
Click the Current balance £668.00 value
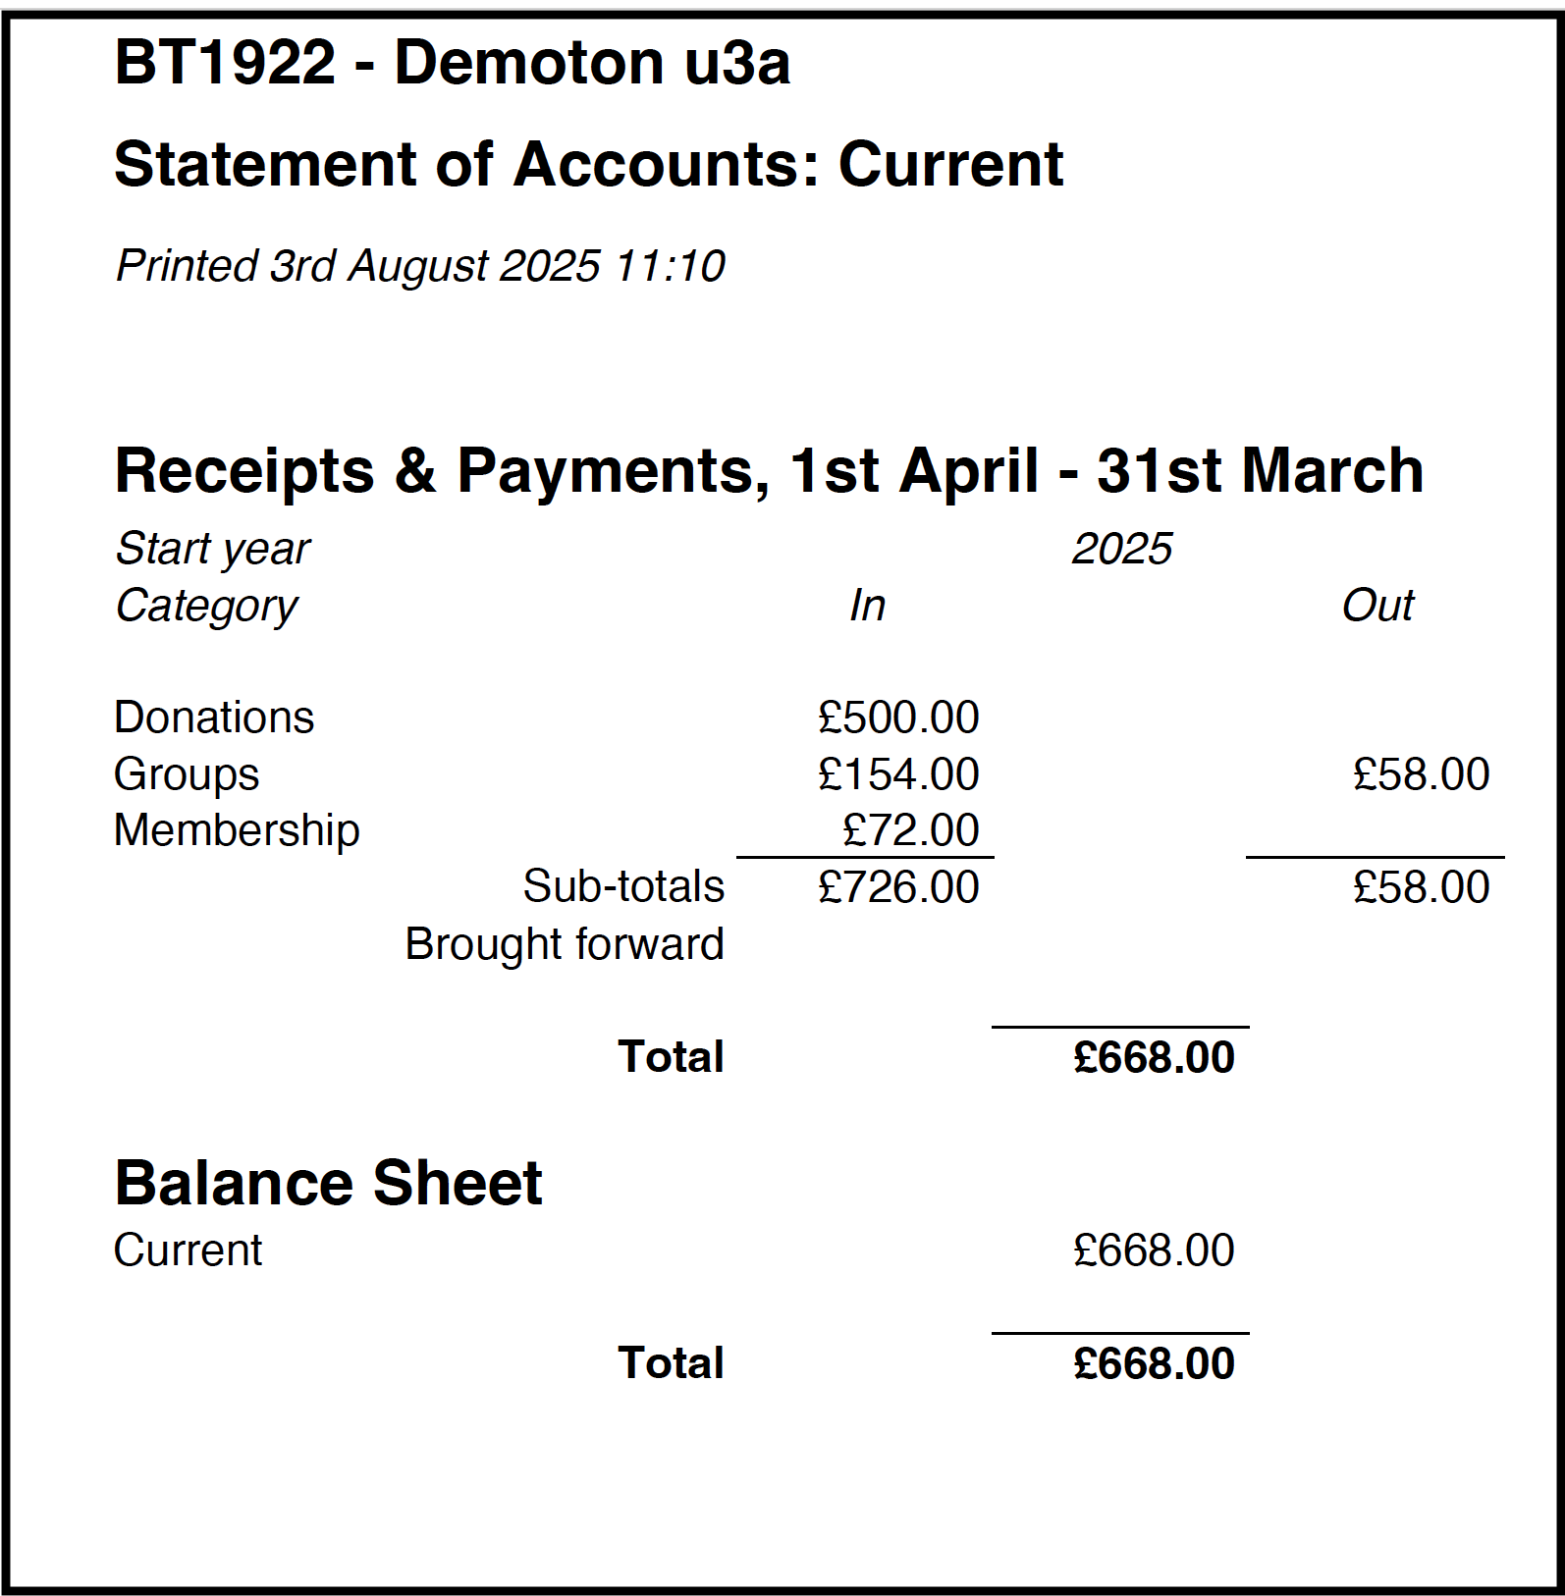pyautogui.click(x=1154, y=1250)
